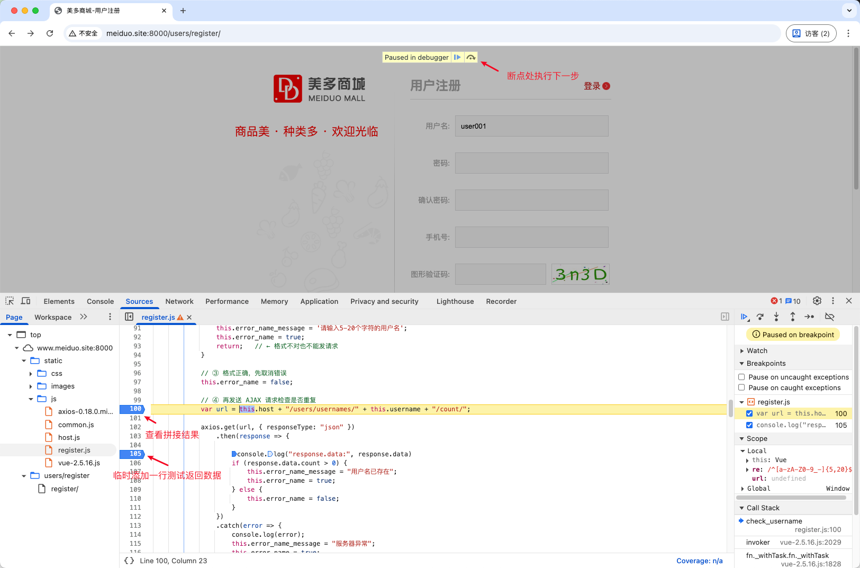Viewport: 860px width, 568px height.
Task: Select host.js in the file tree
Action: (69, 437)
